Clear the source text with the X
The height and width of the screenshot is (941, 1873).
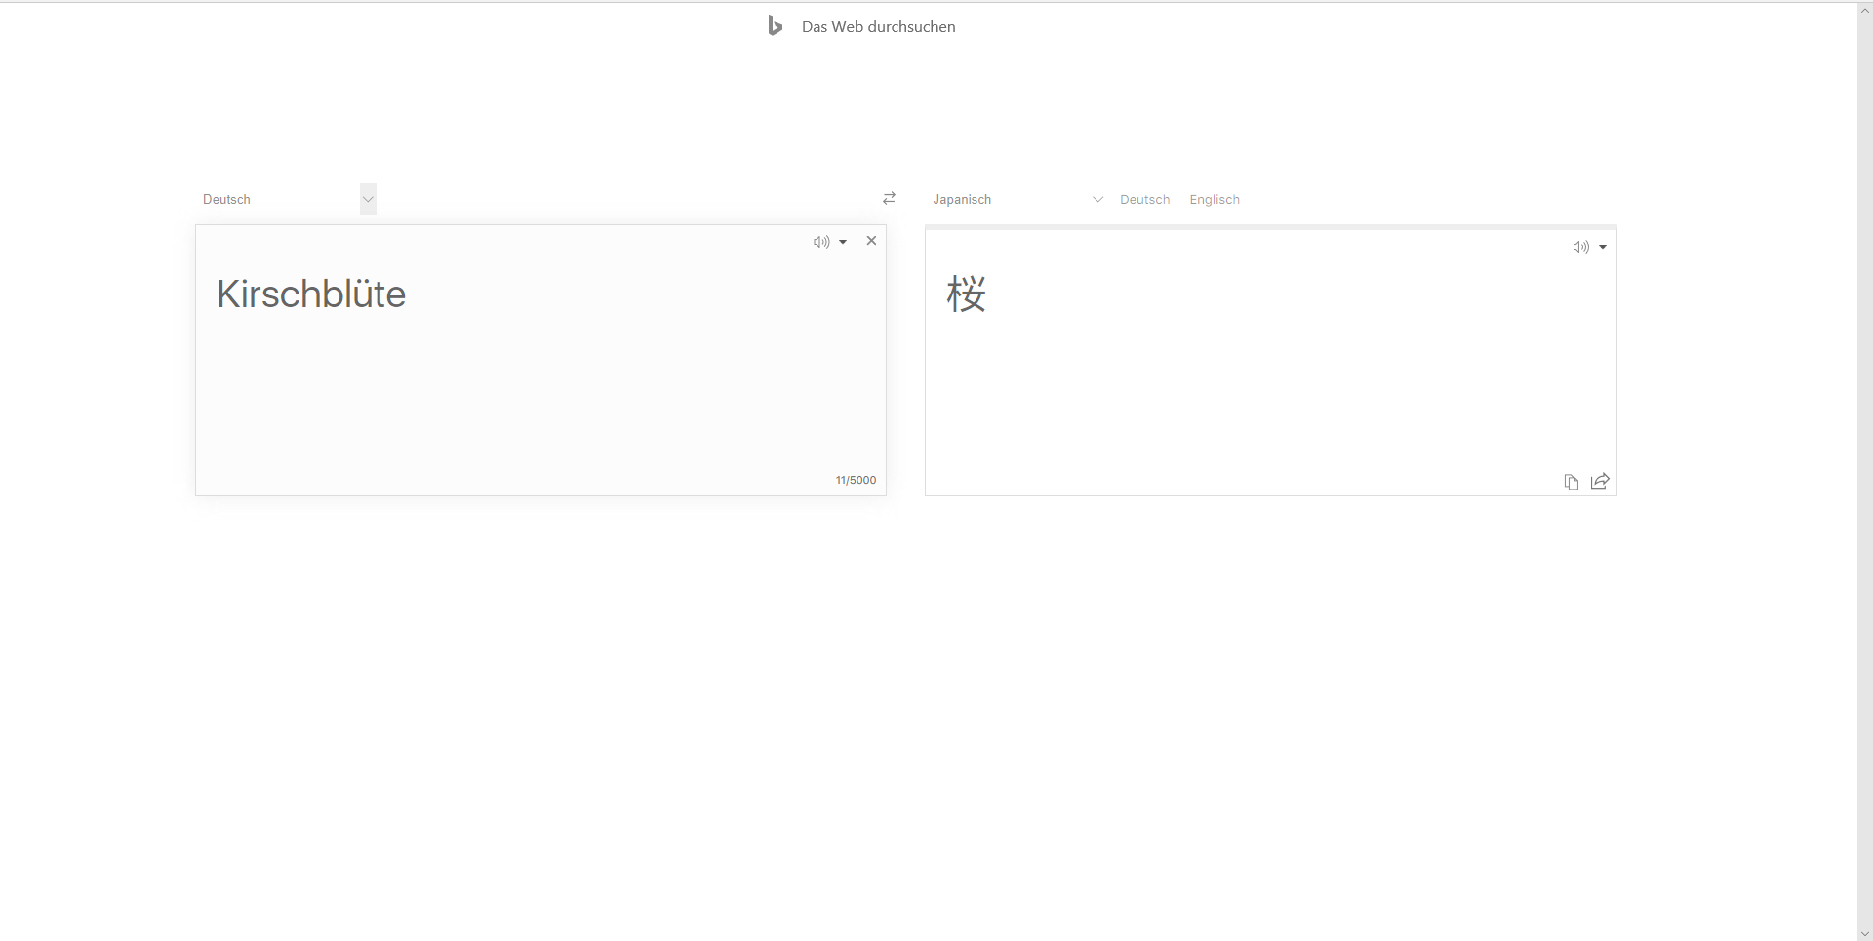871,241
